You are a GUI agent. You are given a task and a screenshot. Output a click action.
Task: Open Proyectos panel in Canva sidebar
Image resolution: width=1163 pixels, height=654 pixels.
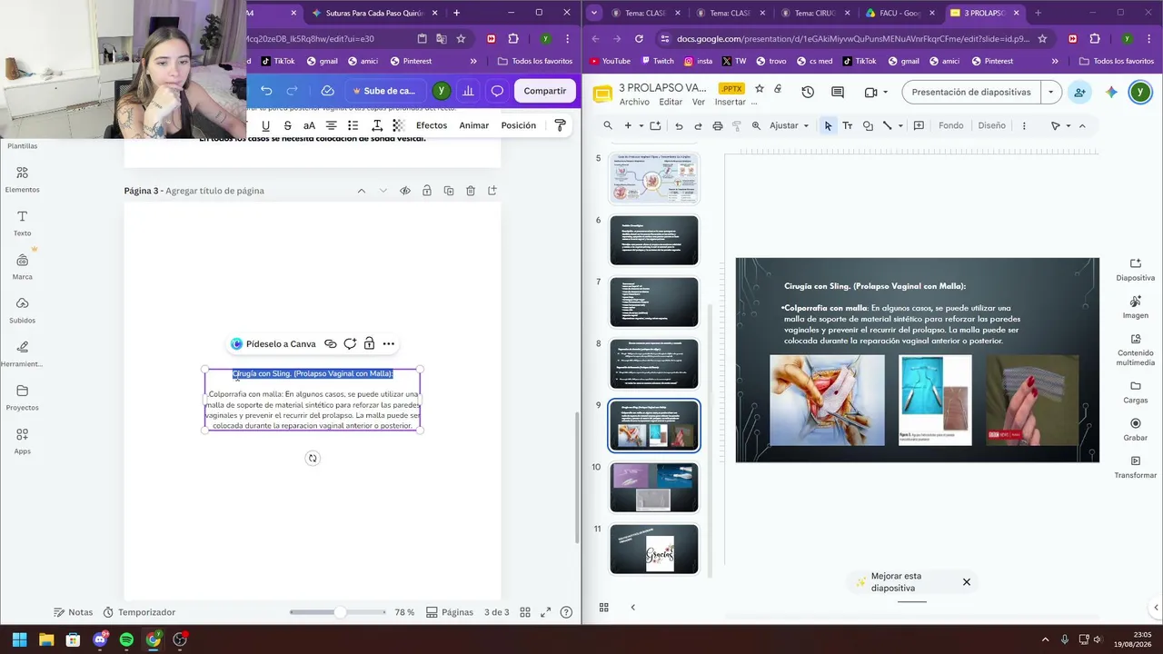[22, 398]
